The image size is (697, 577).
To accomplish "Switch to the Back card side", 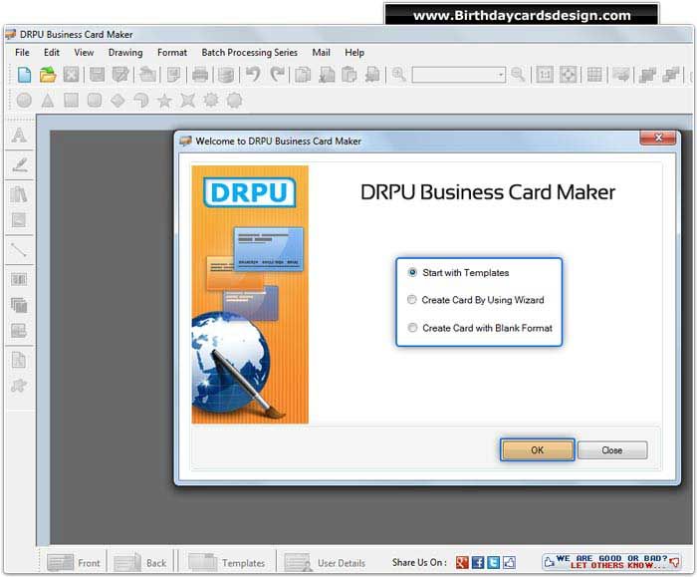I will [140, 563].
